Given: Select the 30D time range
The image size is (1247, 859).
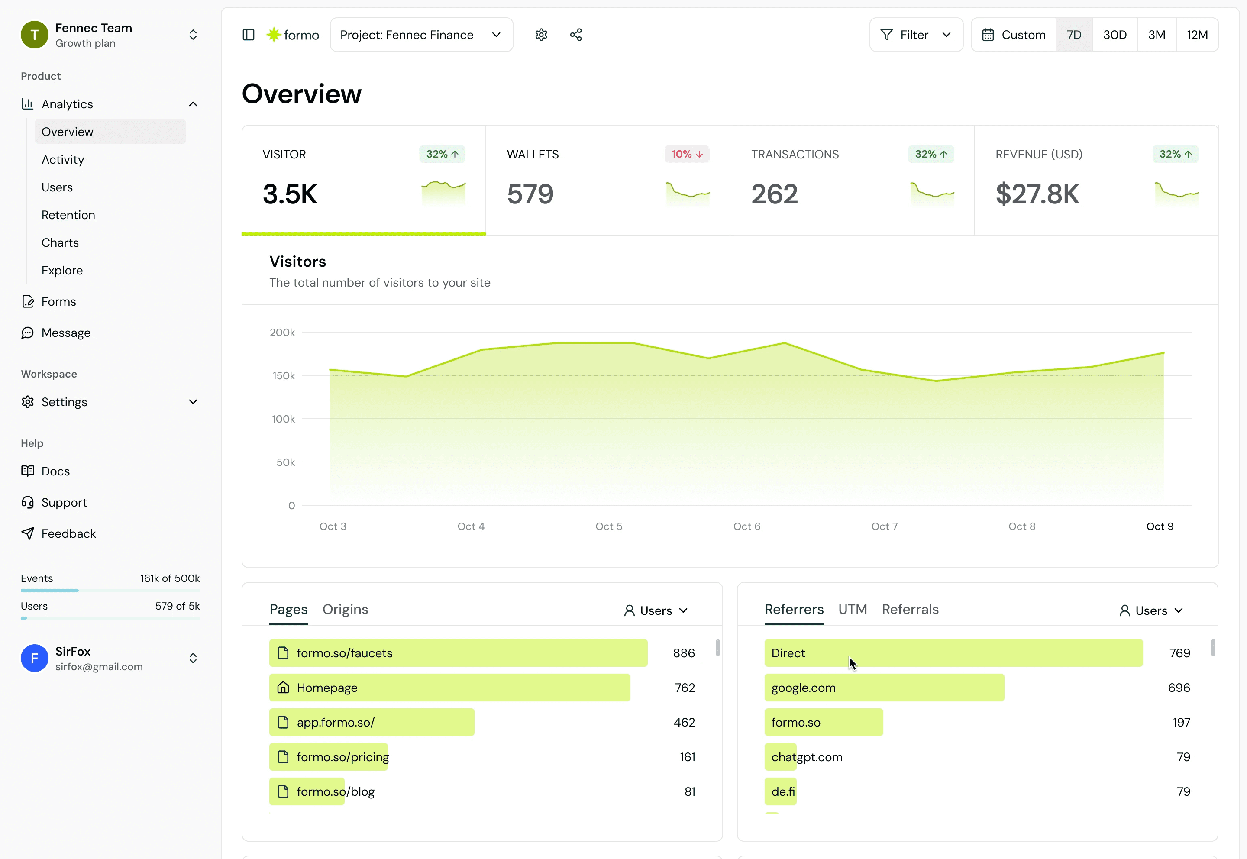Looking at the screenshot, I should click(1115, 35).
